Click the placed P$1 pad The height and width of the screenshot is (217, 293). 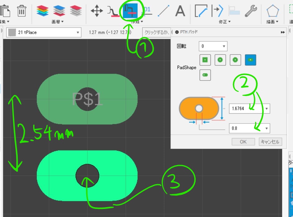pos(87,99)
